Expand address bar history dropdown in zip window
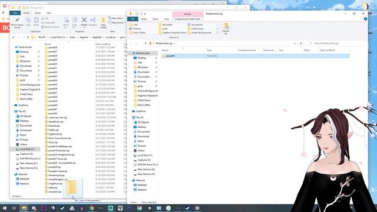Screen dimensions: 377x212 click(x=295, y=44)
